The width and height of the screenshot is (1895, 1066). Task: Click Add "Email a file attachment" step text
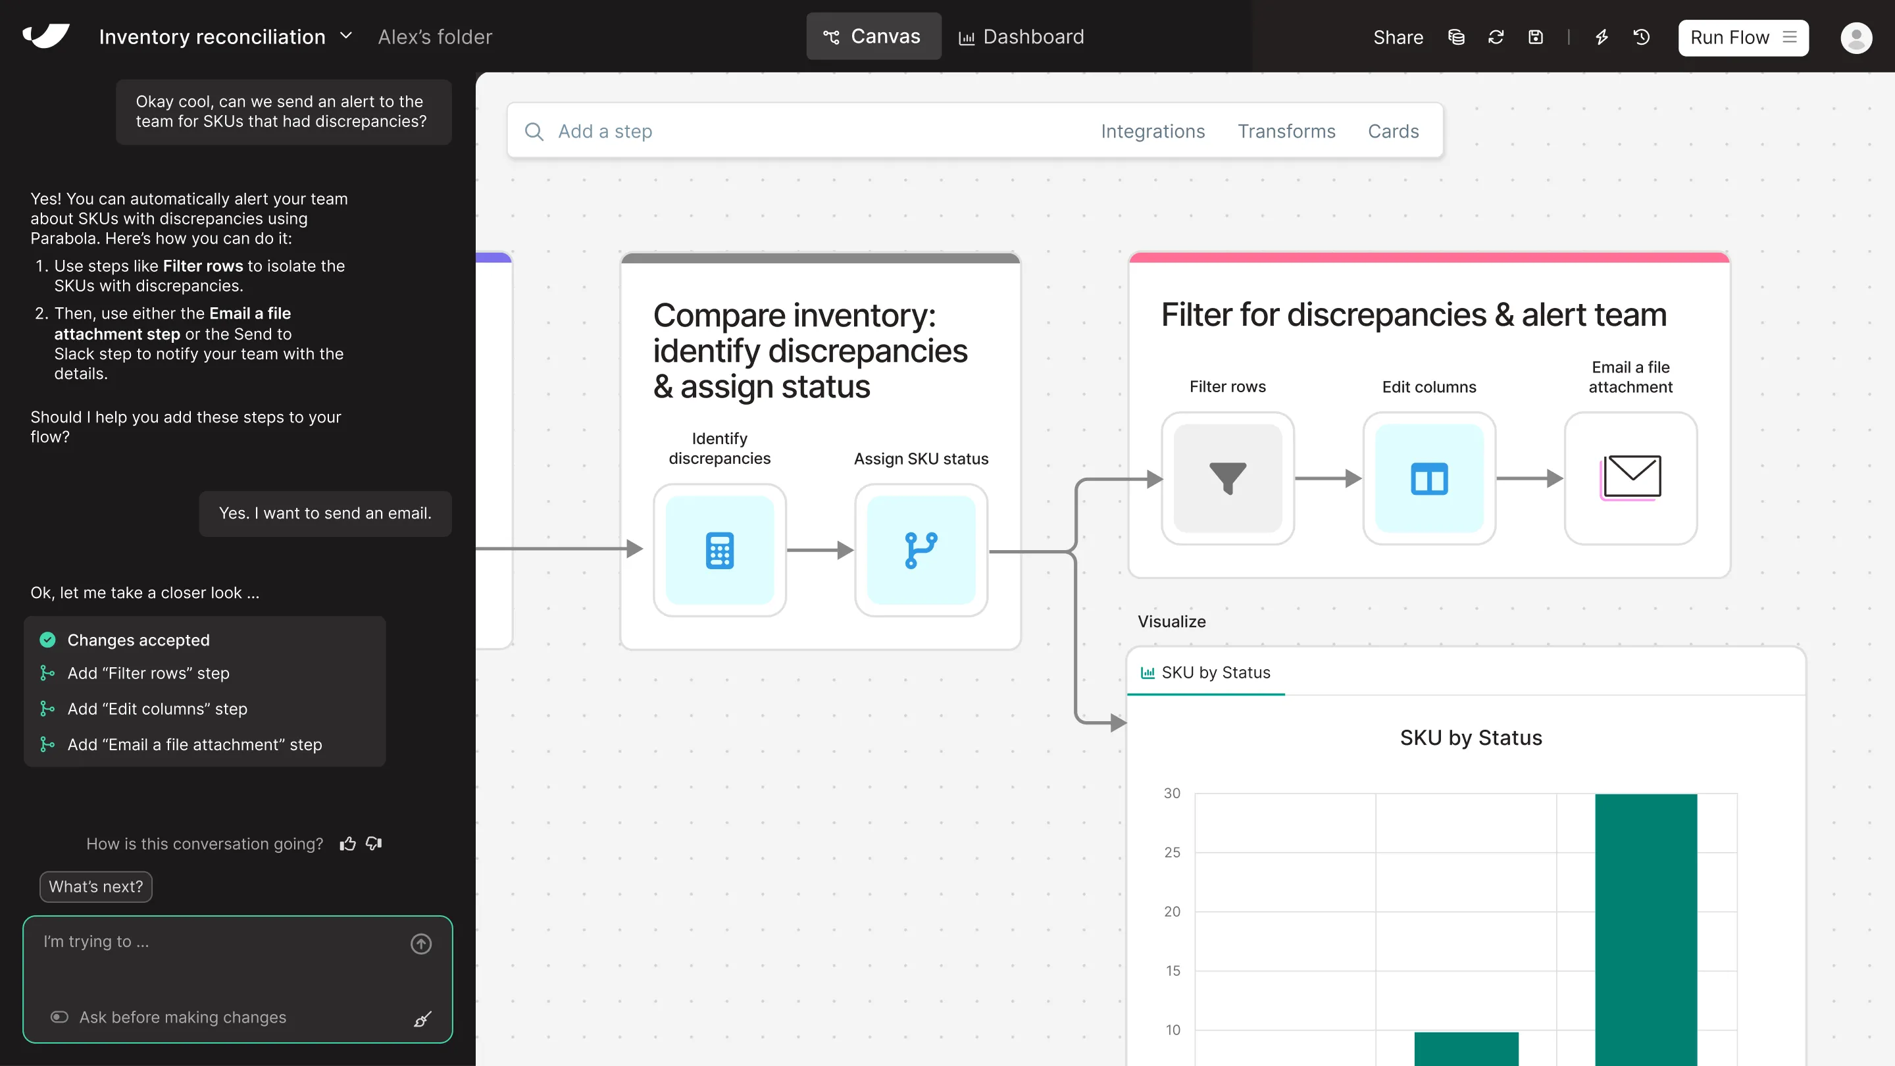[x=195, y=744]
